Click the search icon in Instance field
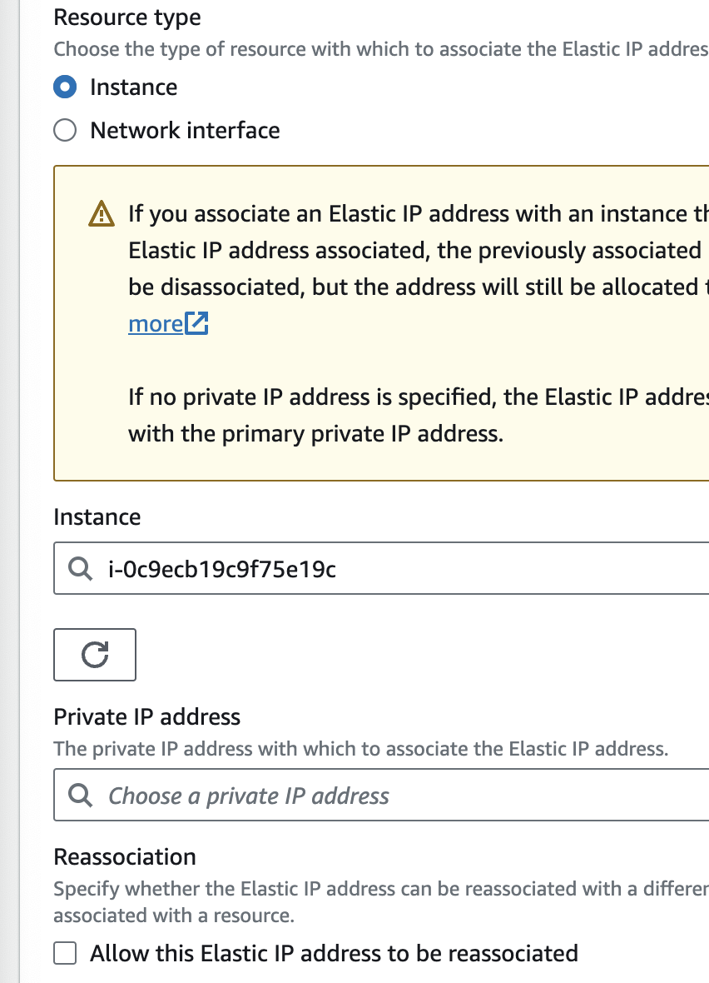Screen dimensions: 709x983 (x=80, y=569)
